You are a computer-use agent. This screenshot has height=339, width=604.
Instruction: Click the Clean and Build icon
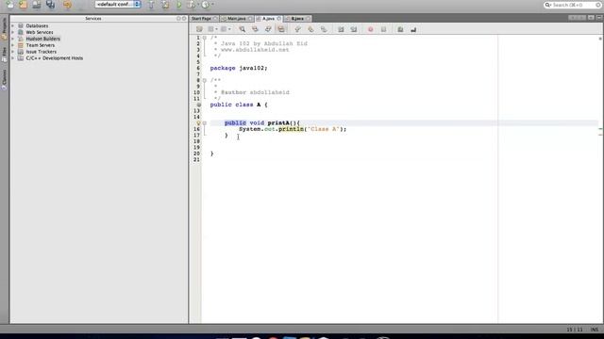(165, 5)
